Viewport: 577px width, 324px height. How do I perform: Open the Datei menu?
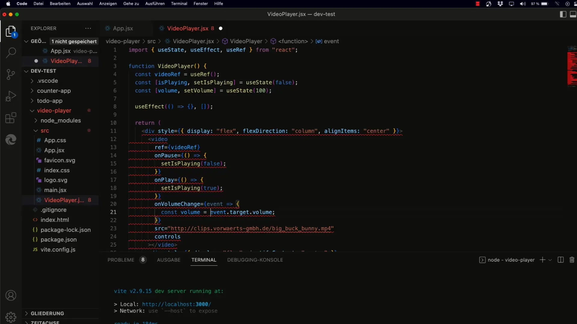click(38, 4)
